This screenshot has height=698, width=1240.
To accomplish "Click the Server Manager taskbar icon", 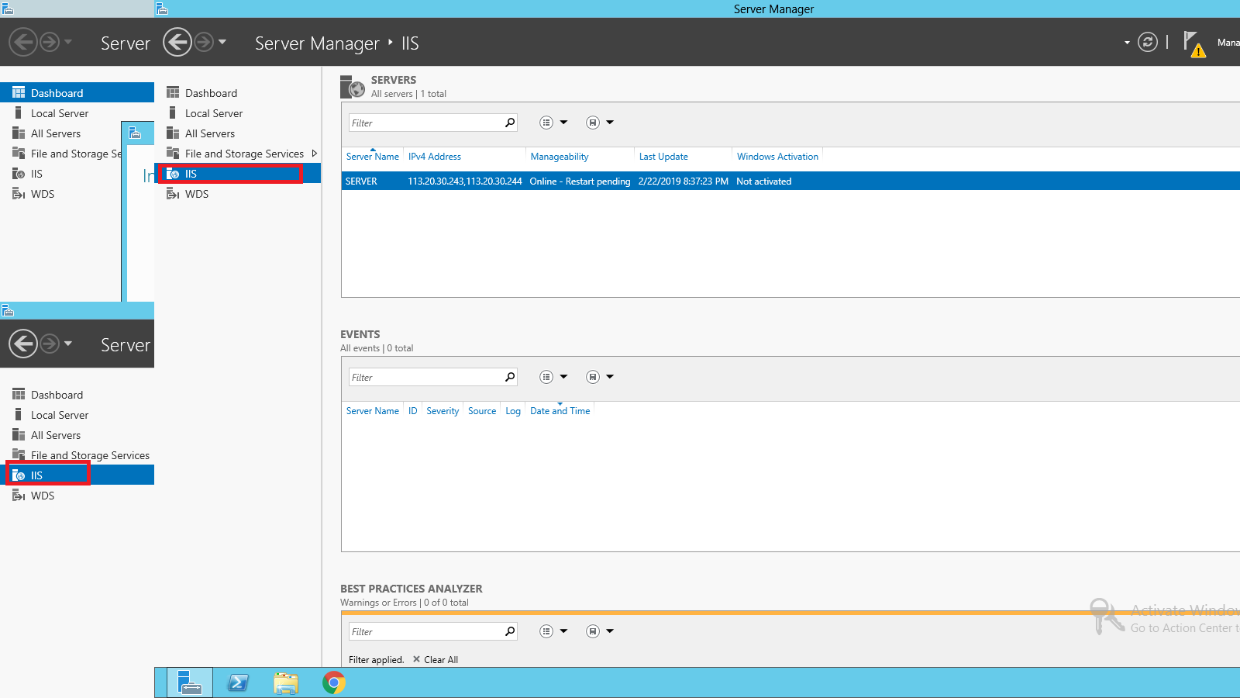I will tap(189, 682).
